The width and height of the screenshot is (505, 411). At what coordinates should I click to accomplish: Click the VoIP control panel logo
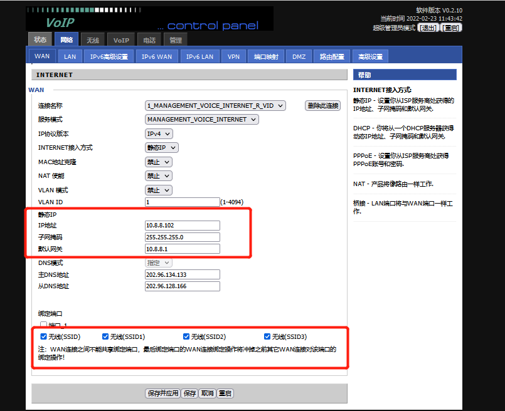(x=149, y=19)
